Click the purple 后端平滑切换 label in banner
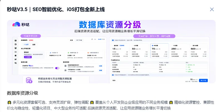 [x=31, y=36]
